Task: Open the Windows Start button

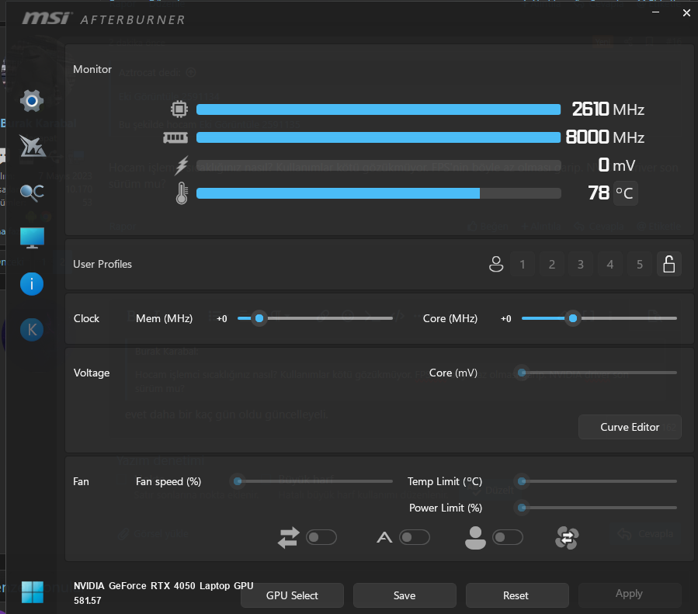Action: click(33, 591)
